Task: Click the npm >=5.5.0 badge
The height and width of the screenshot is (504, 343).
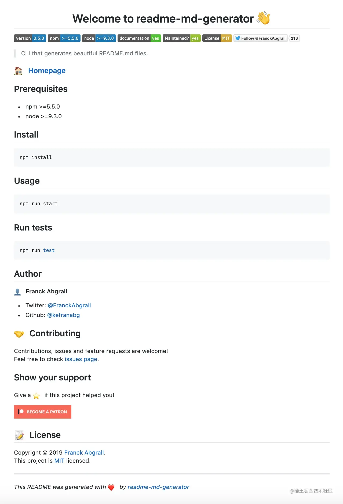Action: [x=64, y=38]
